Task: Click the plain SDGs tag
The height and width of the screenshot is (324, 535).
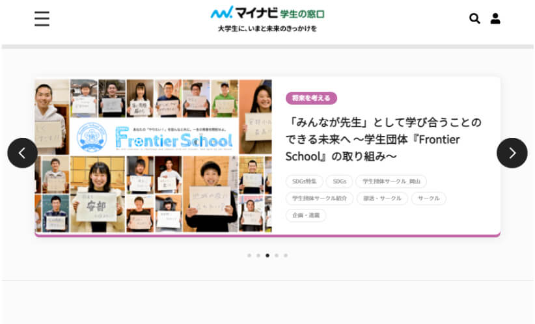Action: (340, 182)
